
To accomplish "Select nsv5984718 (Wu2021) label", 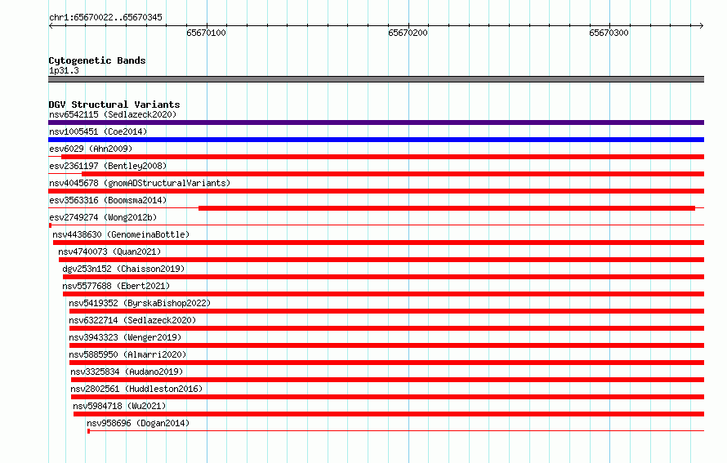I will [119, 406].
